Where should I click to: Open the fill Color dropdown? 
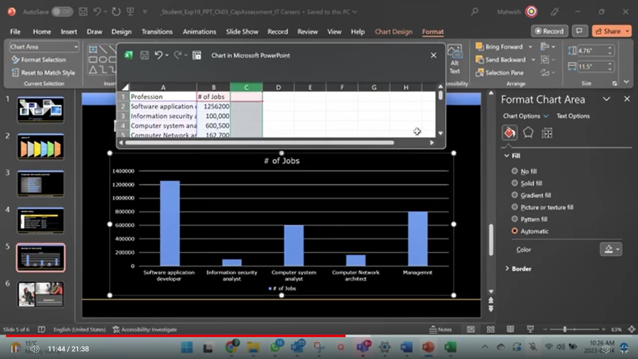[611, 249]
